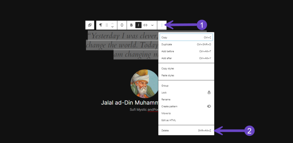The height and width of the screenshot is (143, 293).
Task: Click the Paragraph block type icon
Action: pyautogui.click(x=101, y=25)
